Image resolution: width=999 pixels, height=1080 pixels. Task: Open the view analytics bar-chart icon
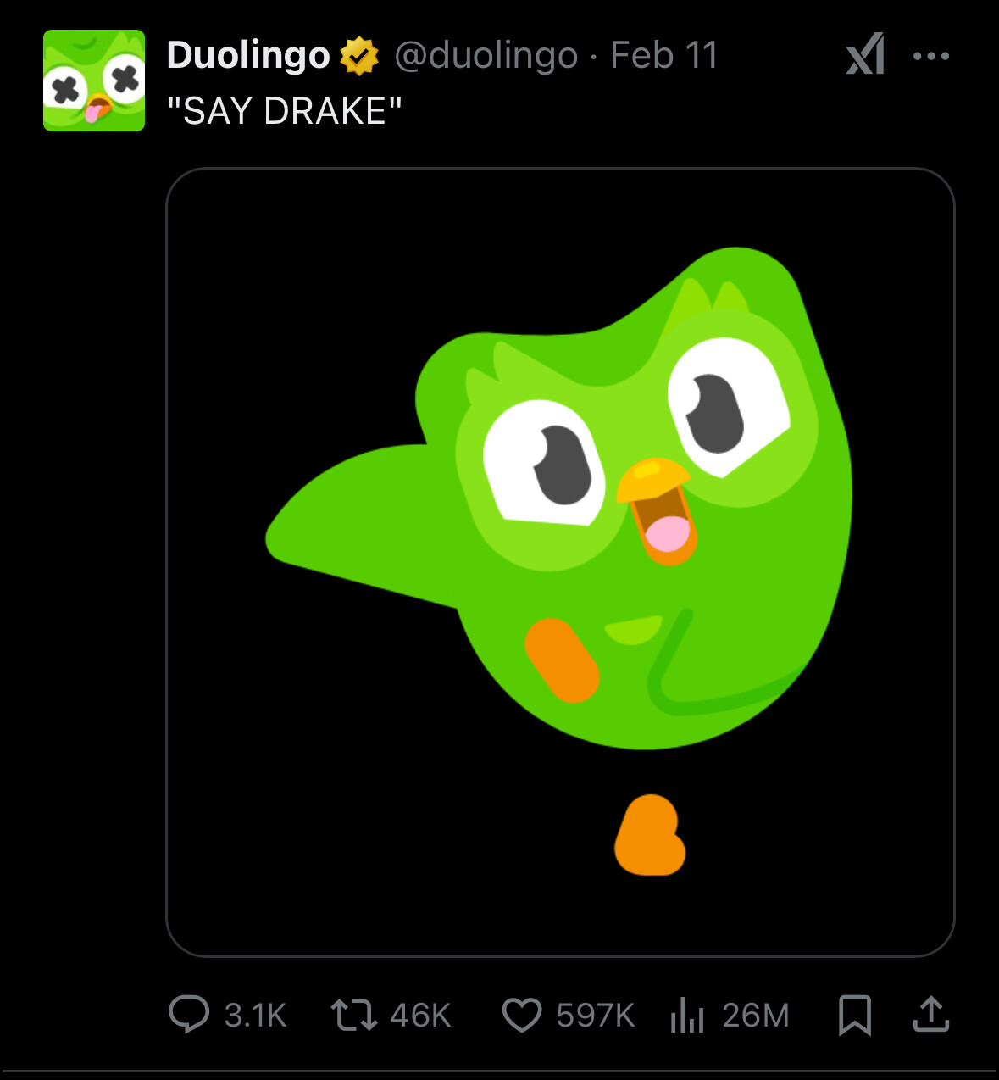687,1015
